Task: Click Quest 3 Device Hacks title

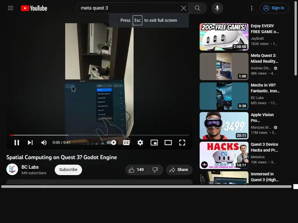Action: pyautogui.click(x=264, y=147)
